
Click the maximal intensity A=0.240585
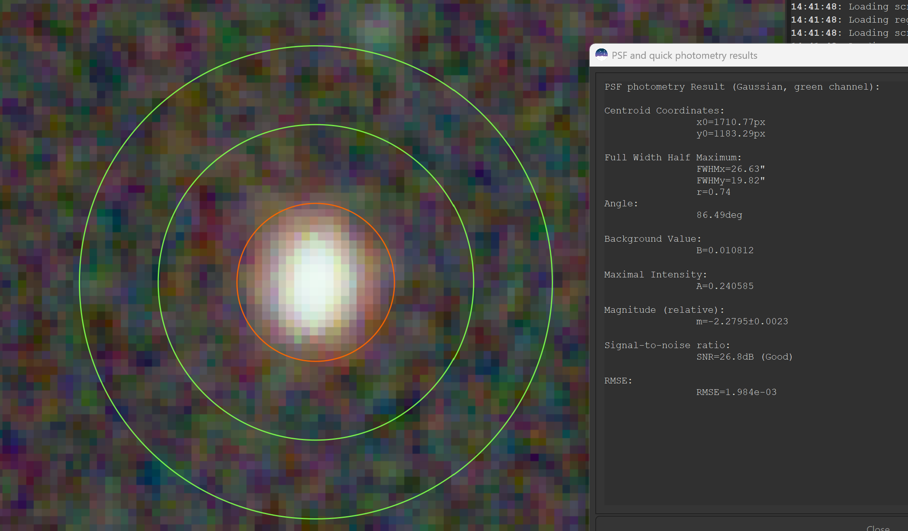[x=725, y=286]
